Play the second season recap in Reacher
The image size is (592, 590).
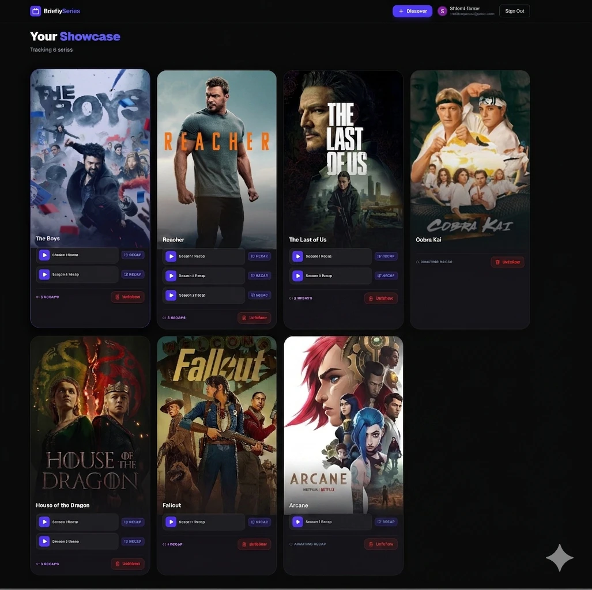click(x=171, y=275)
